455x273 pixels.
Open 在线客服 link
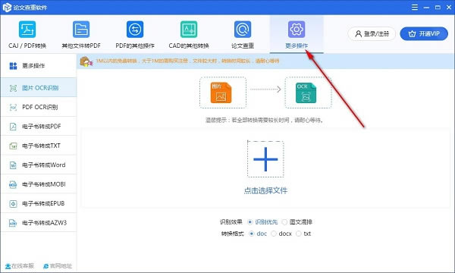20,266
